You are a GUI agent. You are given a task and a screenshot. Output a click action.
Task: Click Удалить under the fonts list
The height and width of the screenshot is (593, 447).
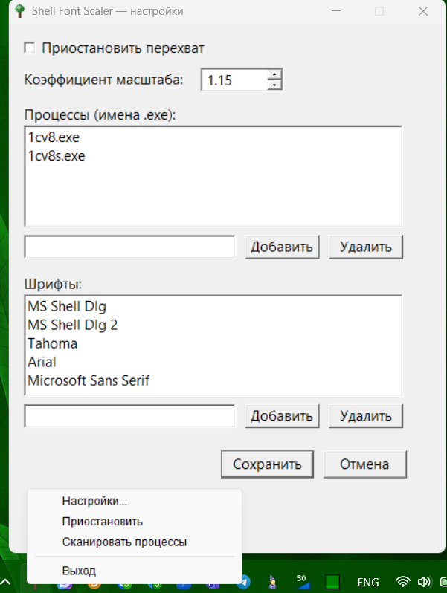click(x=366, y=416)
